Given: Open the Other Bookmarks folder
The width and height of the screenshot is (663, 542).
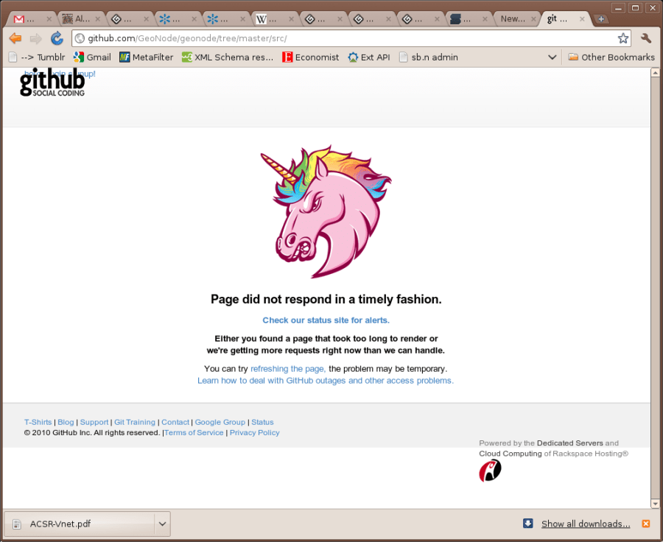Looking at the screenshot, I should [x=613, y=57].
